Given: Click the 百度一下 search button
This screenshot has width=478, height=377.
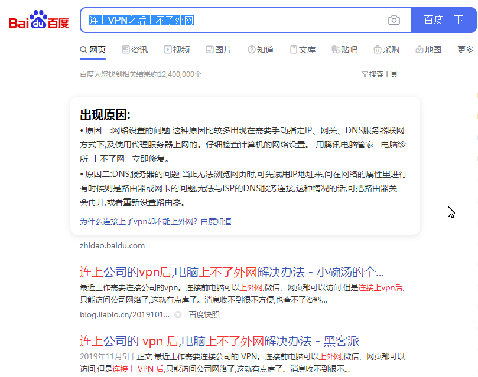Looking at the screenshot, I should pyautogui.click(x=443, y=20).
